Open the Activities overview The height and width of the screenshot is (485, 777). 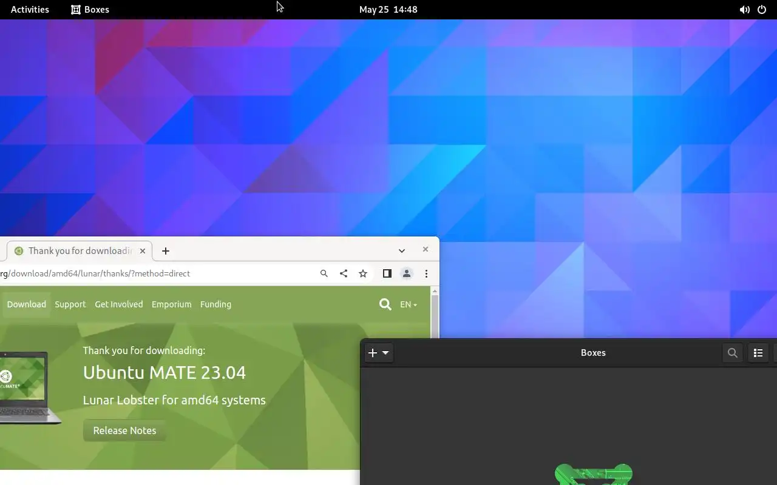pos(30,10)
